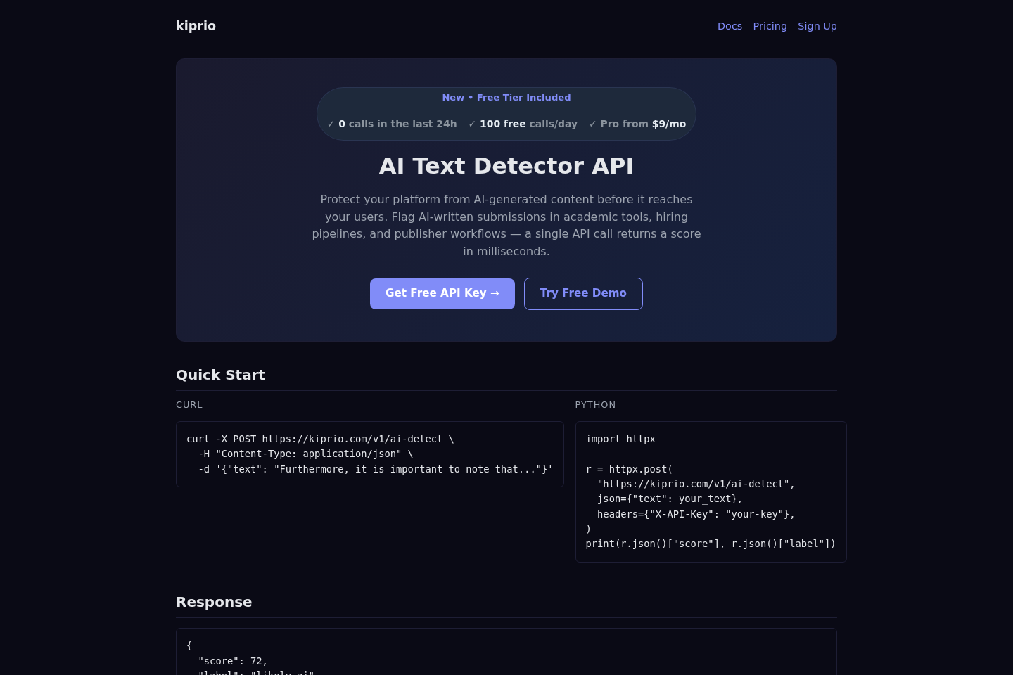Go to the Pricing page

[770, 26]
